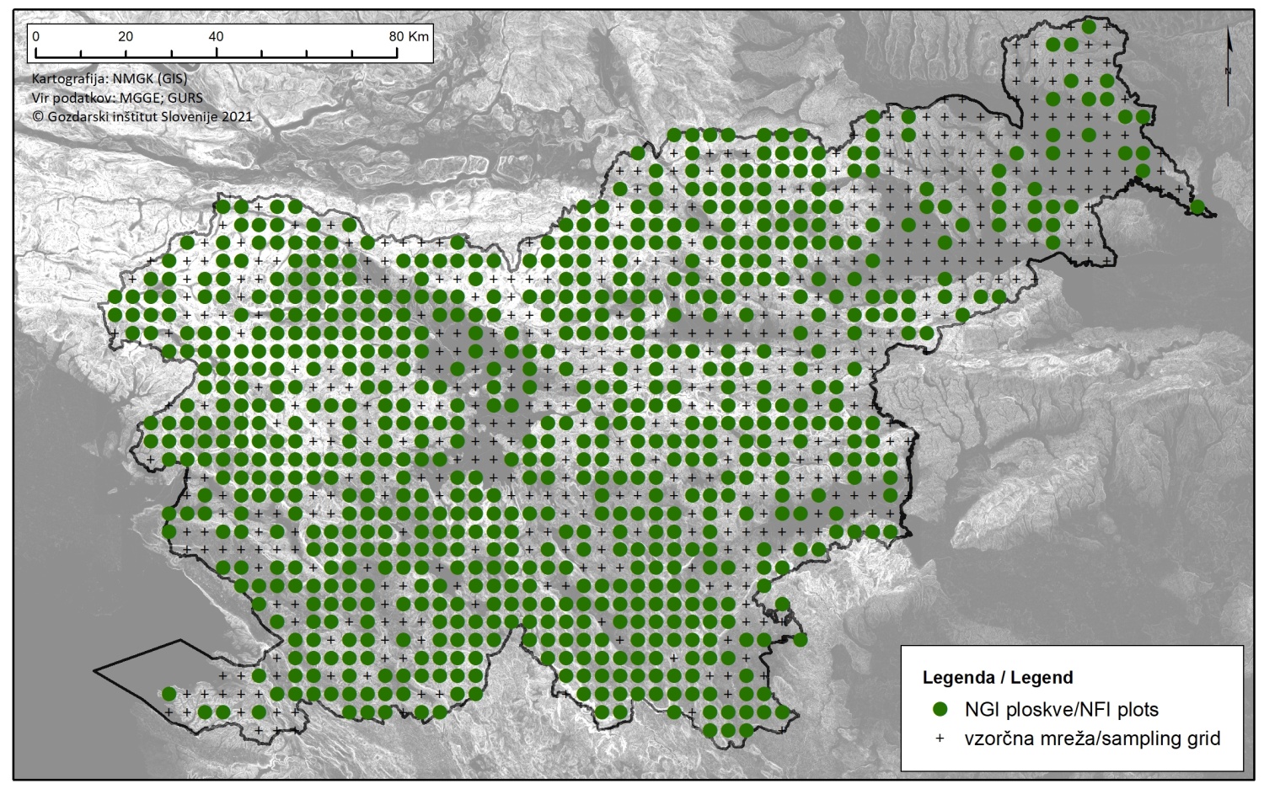1264x789 pixels.
Task: Select 'Kartografija: NMGK (GIS)' credit text
Action: 110,78
